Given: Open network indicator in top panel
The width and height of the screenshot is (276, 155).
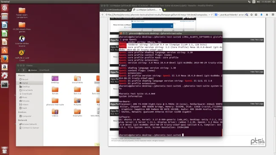Looking at the screenshot, I should coord(249,2).
